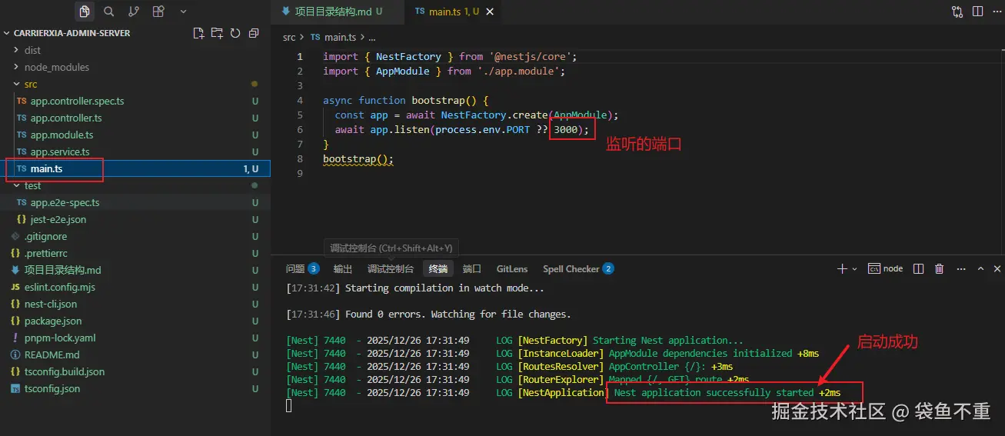
Task: Select the 终端 (Terminal) panel tab
Action: [x=438, y=269]
